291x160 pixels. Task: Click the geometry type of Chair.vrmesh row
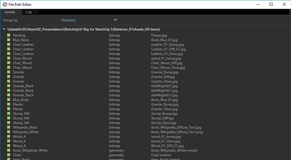[116, 155]
